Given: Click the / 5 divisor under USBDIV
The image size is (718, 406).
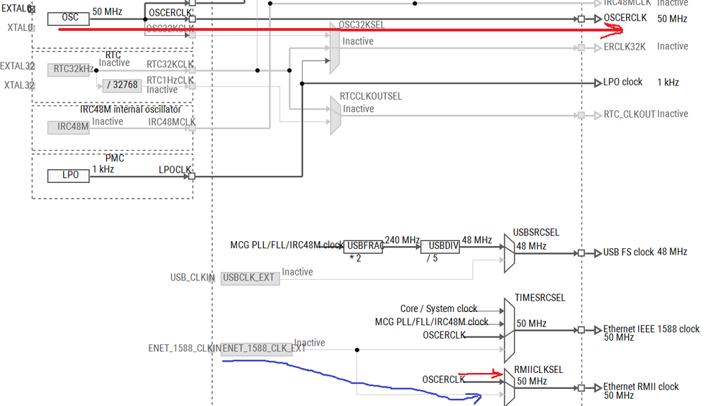Looking at the screenshot, I should coord(432,259).
